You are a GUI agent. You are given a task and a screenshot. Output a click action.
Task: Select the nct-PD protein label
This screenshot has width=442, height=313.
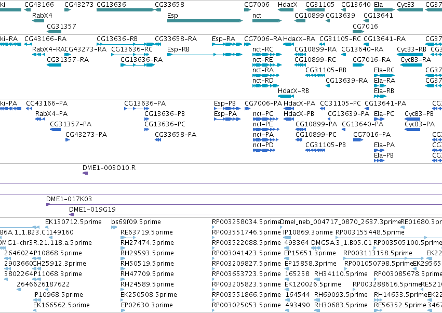(263, 145)
